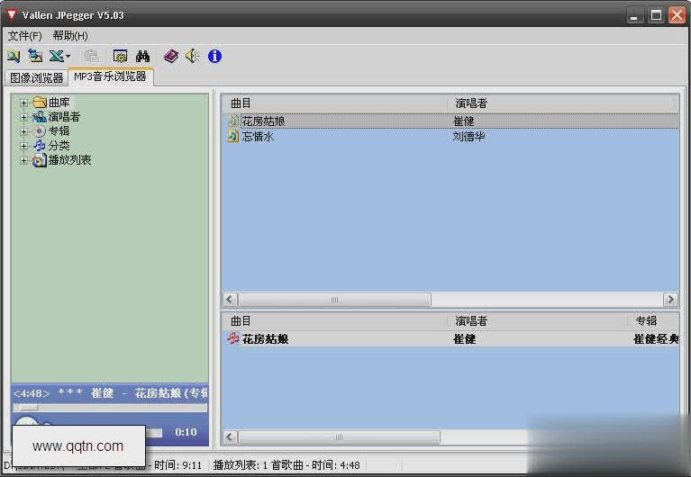Open the dropdown arrow beside the X icon
The image size is (691, 477).
[x=68, y=56]
